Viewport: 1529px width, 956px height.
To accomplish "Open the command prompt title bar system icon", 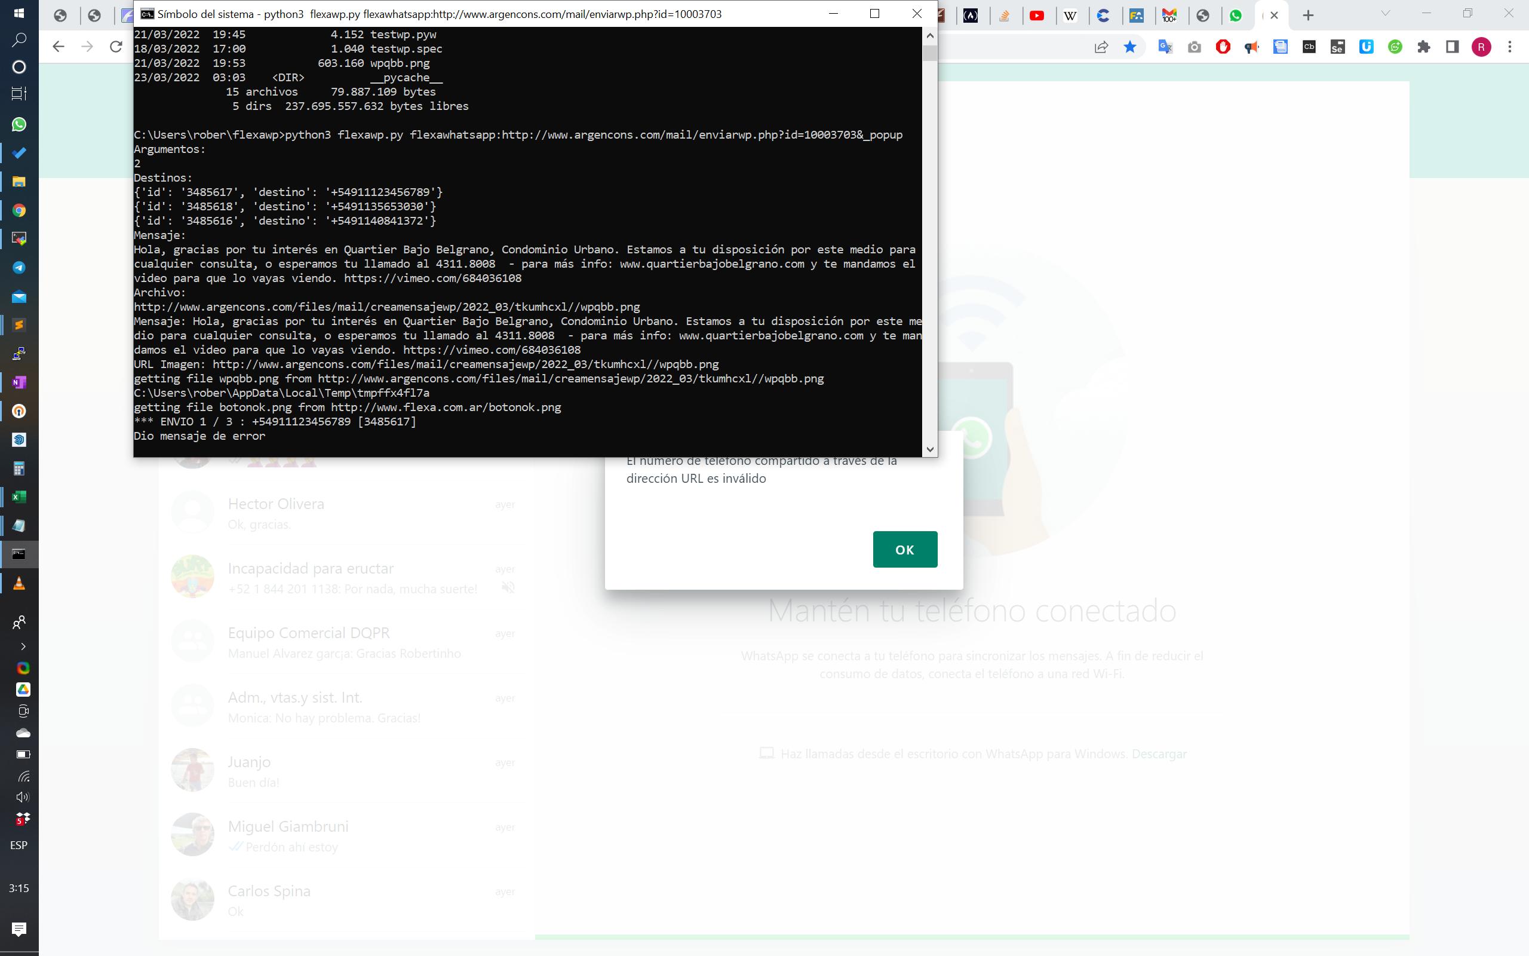I will tap(146, 14).
